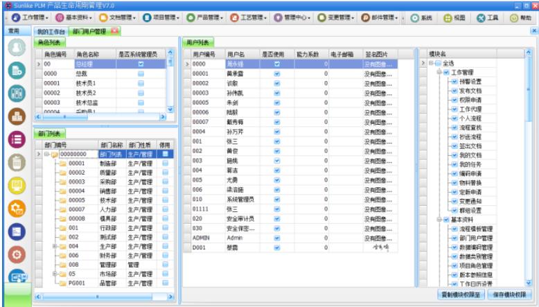Select the signature image cell of user D001

tap(380, 247)
